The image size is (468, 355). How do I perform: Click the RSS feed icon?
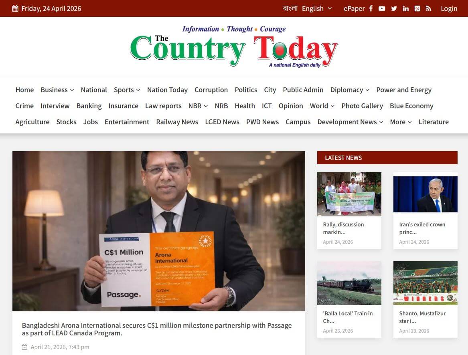pos(428,8)
